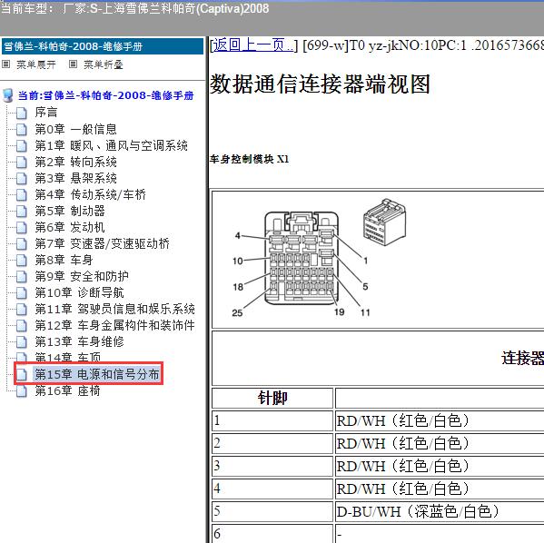544x543 pixels.
Task: Open 第1章 暖风、通风与空调系统
Action: (x=111, y=145)
